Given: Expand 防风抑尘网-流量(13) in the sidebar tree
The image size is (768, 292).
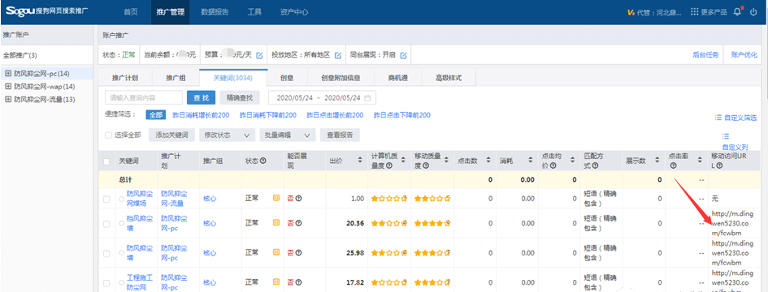Looking at the screenshot, I should 7,99.
